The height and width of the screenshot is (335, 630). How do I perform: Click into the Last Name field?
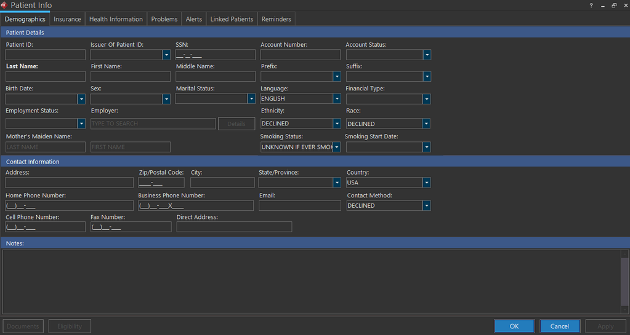(46, 77)
